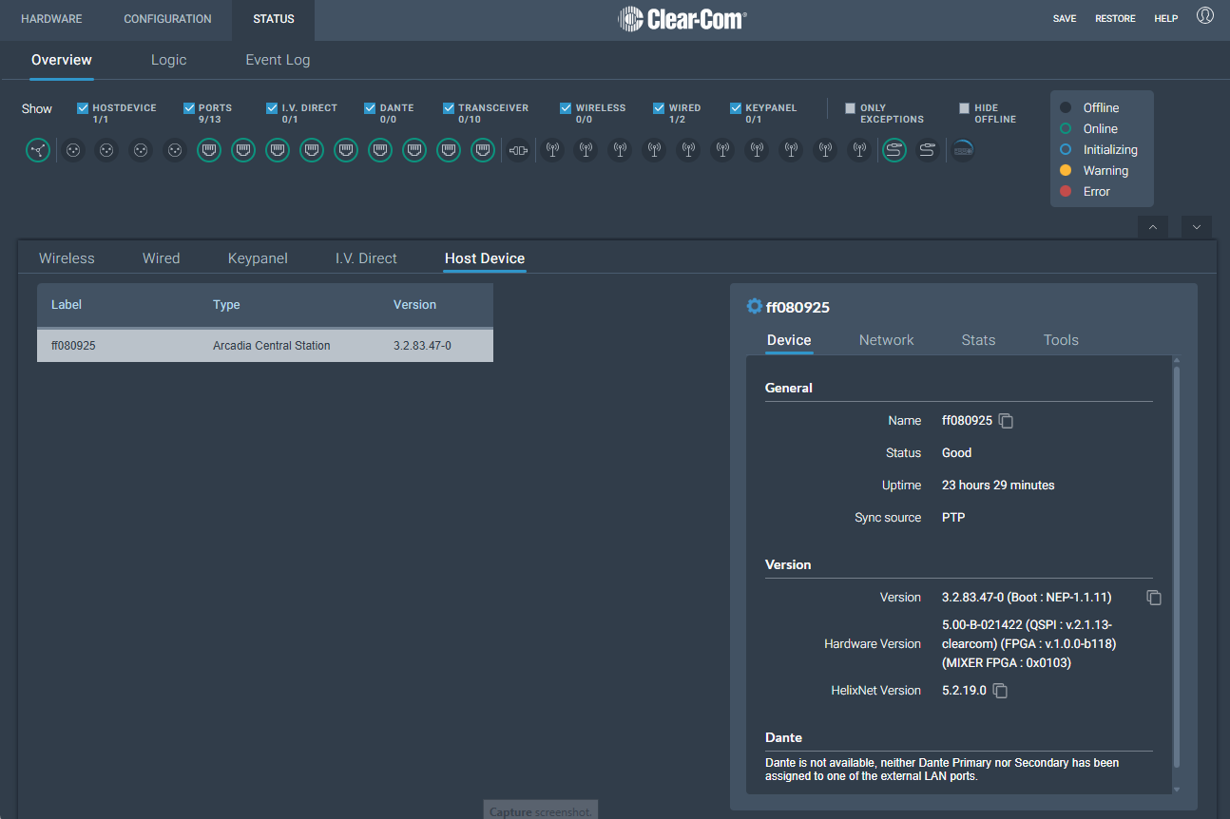Select an offline port status icon

tap(73, 150)
